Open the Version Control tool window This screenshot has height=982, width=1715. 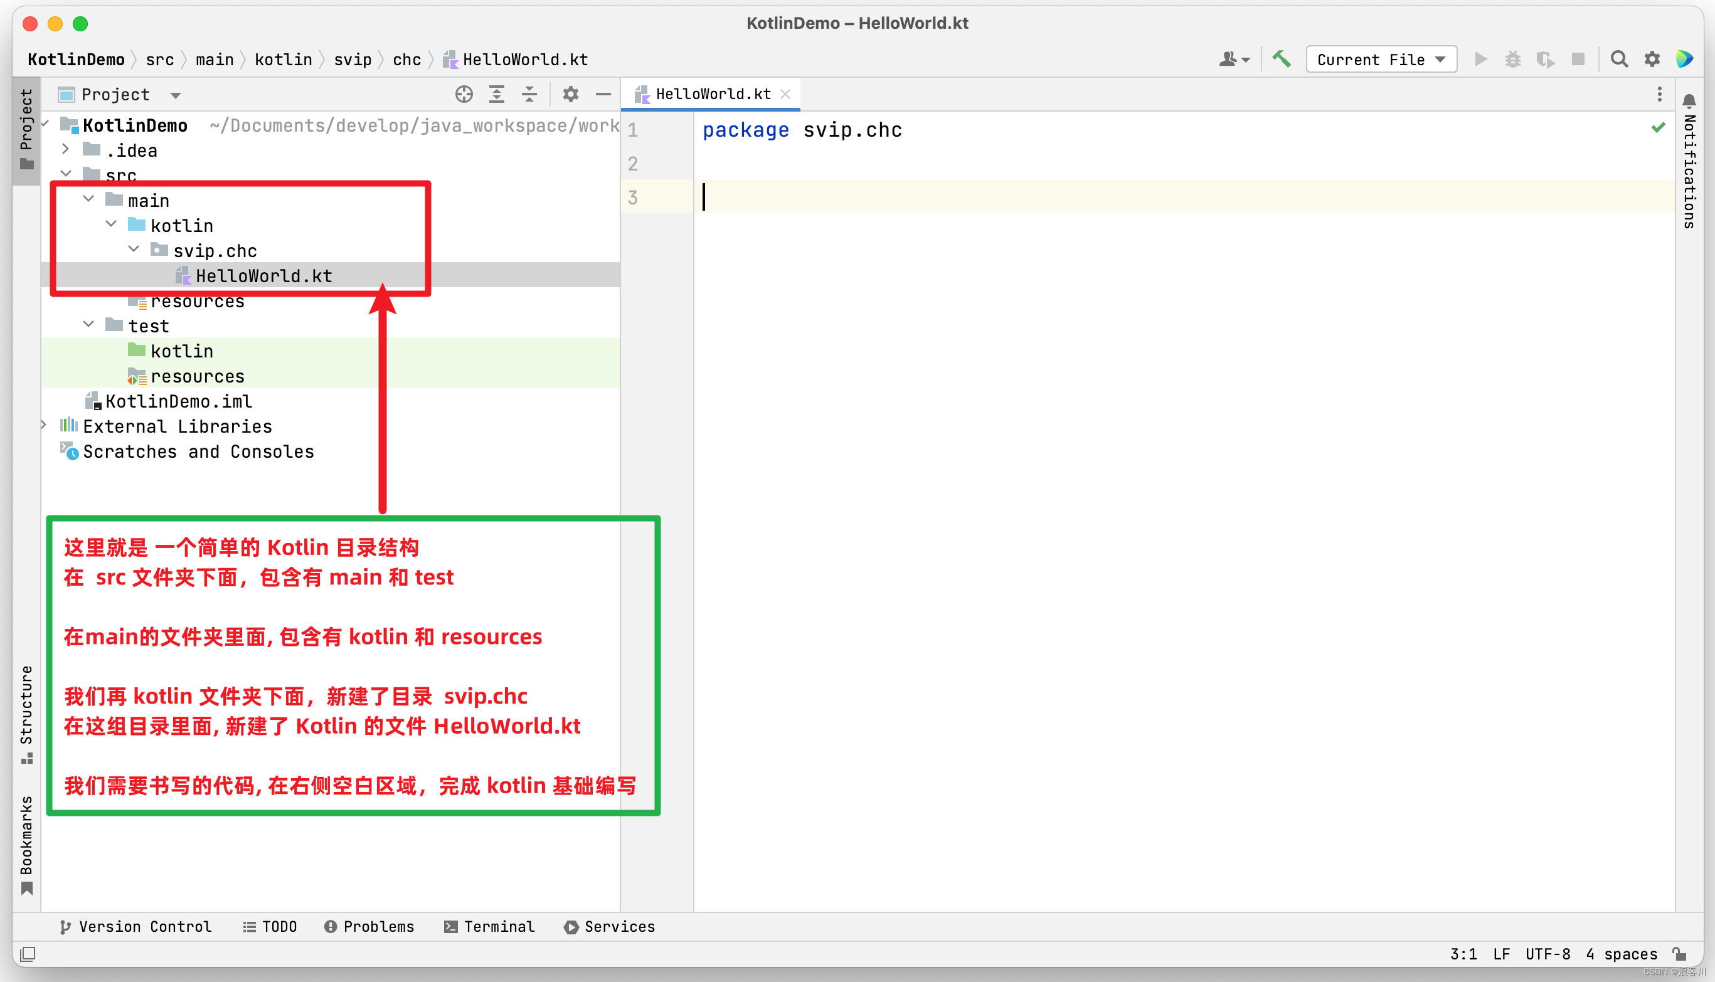pos(135,927)
